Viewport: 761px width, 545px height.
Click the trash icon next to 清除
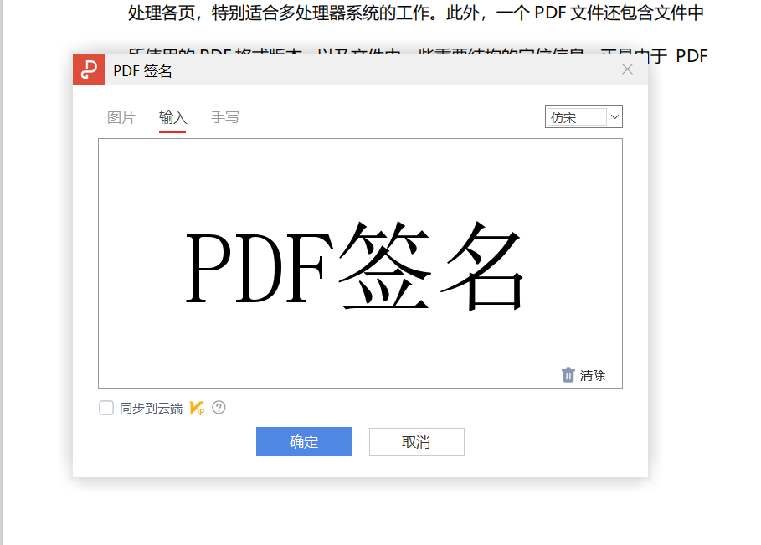(x=568, y=375)
